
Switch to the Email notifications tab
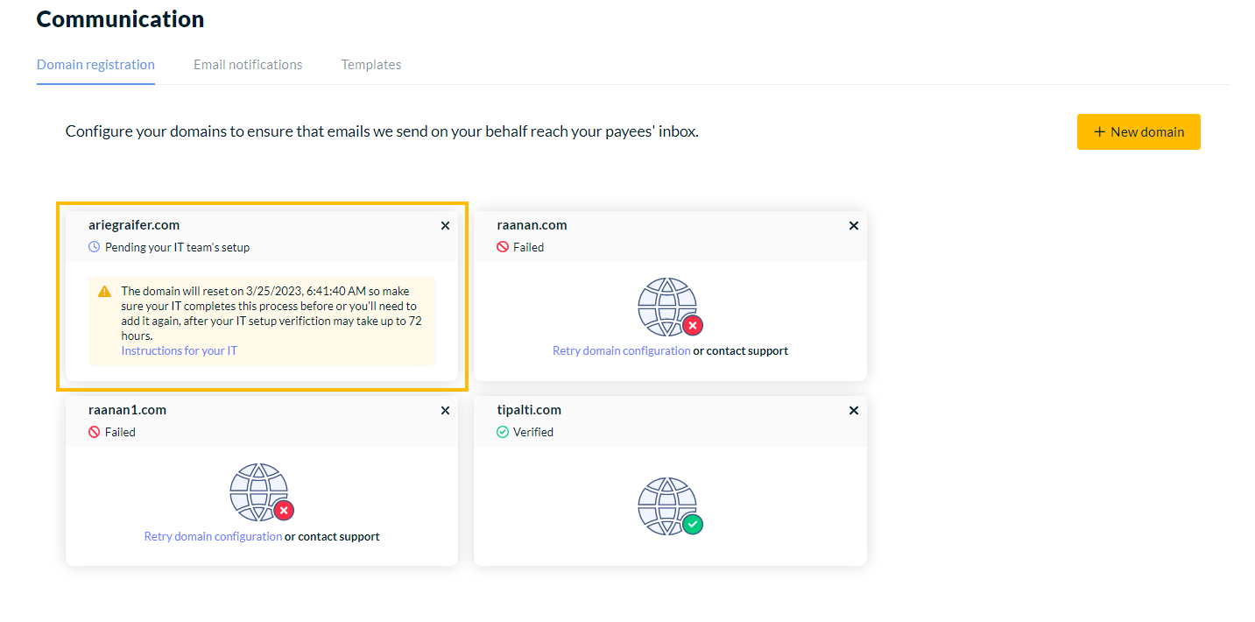[248, 65]
